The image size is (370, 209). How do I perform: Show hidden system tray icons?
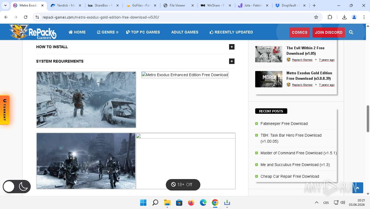[x=317, y=202]
